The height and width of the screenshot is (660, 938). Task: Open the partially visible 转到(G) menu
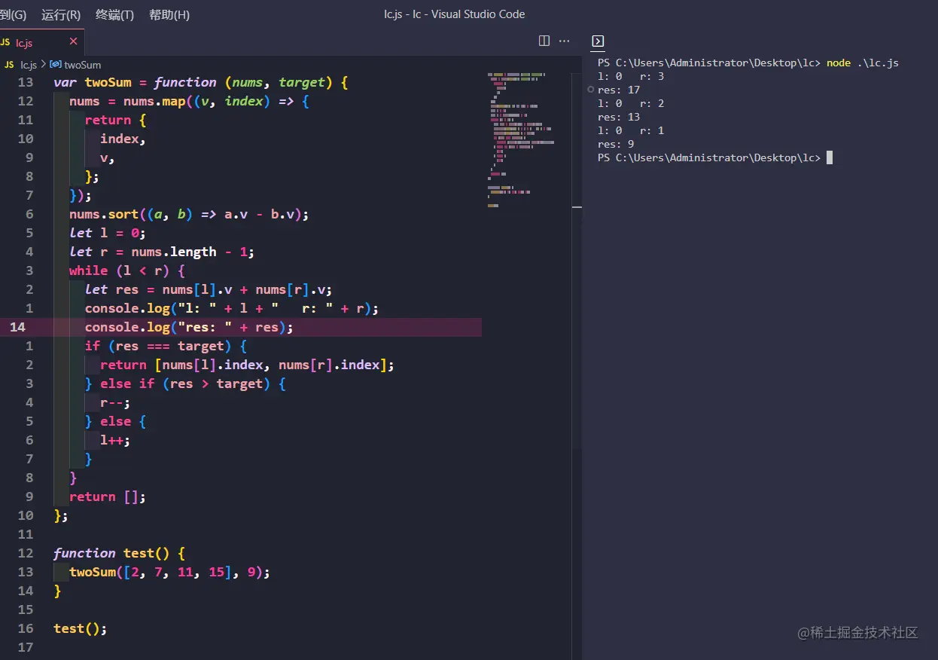pos(13,14)
